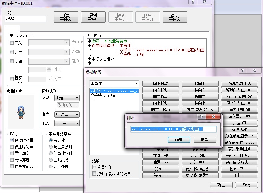Click 清空事件页 button
This screenshot has height=193, width=263.
click(175, 17)
